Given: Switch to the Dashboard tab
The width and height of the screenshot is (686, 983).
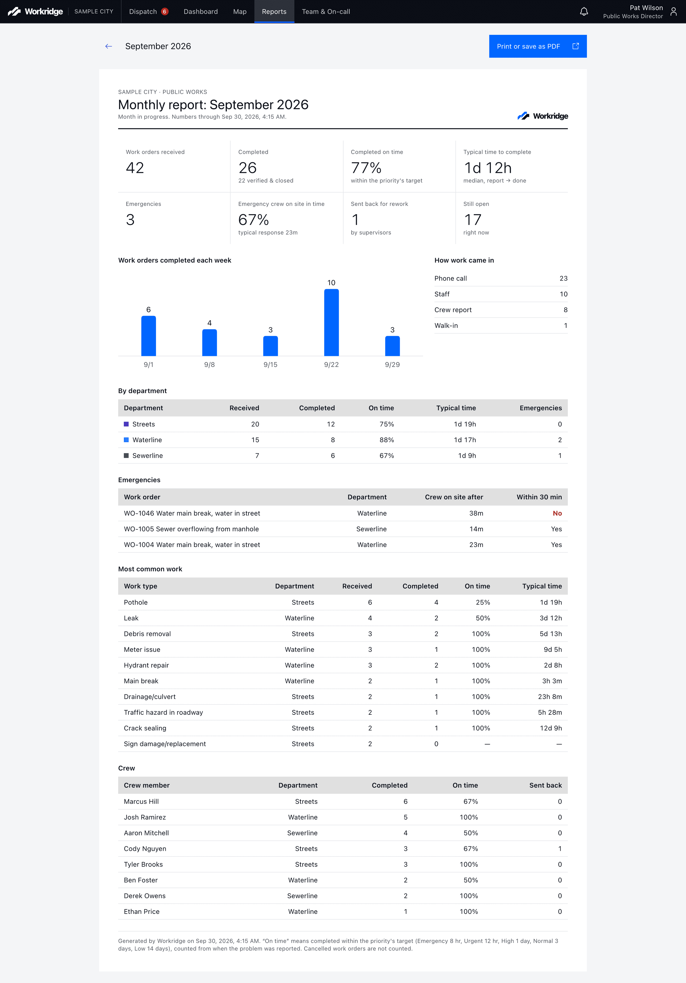Looking at the screenshot, I should (201, 12).
